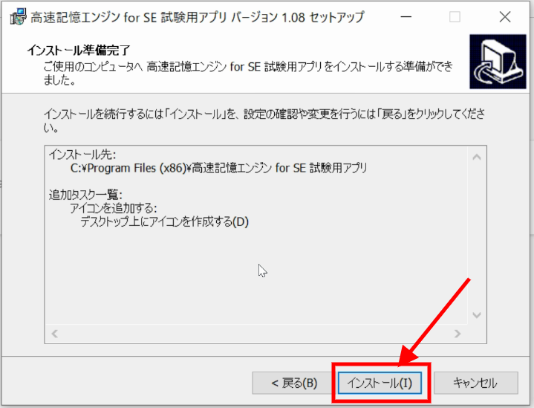The height and width of the screenshot is (408, 534).
Task: Click the setup icon in the title bar
Action: coord(18,16)
